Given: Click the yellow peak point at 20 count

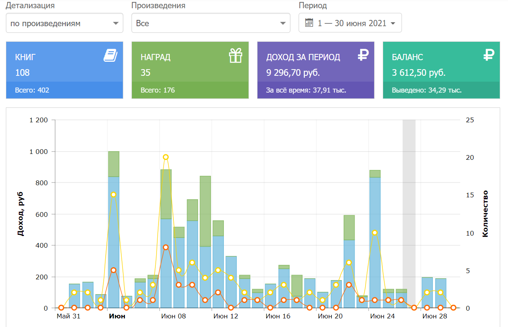Looking at the screenshot, I should click(166, 157).
